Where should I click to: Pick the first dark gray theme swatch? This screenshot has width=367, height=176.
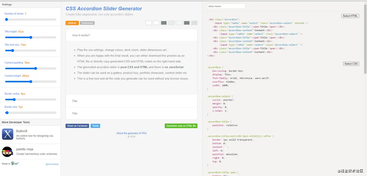click(164, 23)
